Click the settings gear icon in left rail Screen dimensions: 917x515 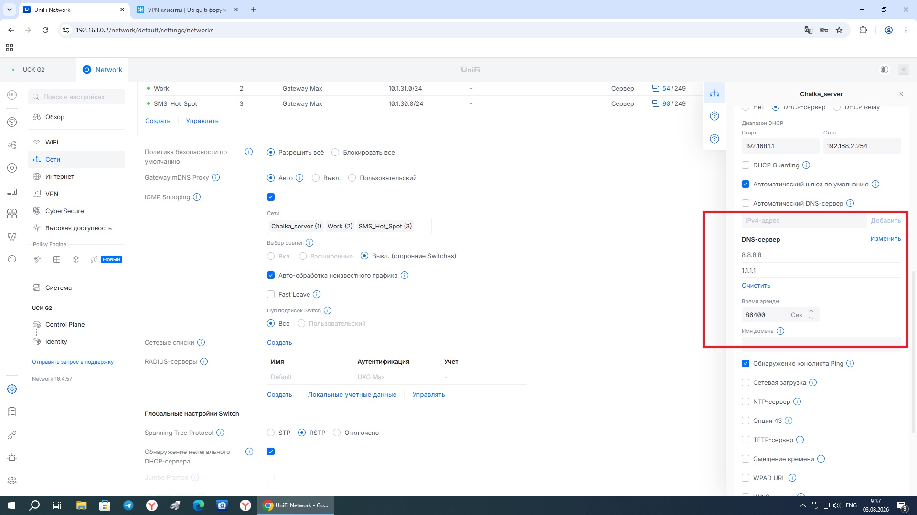point(12,389)
